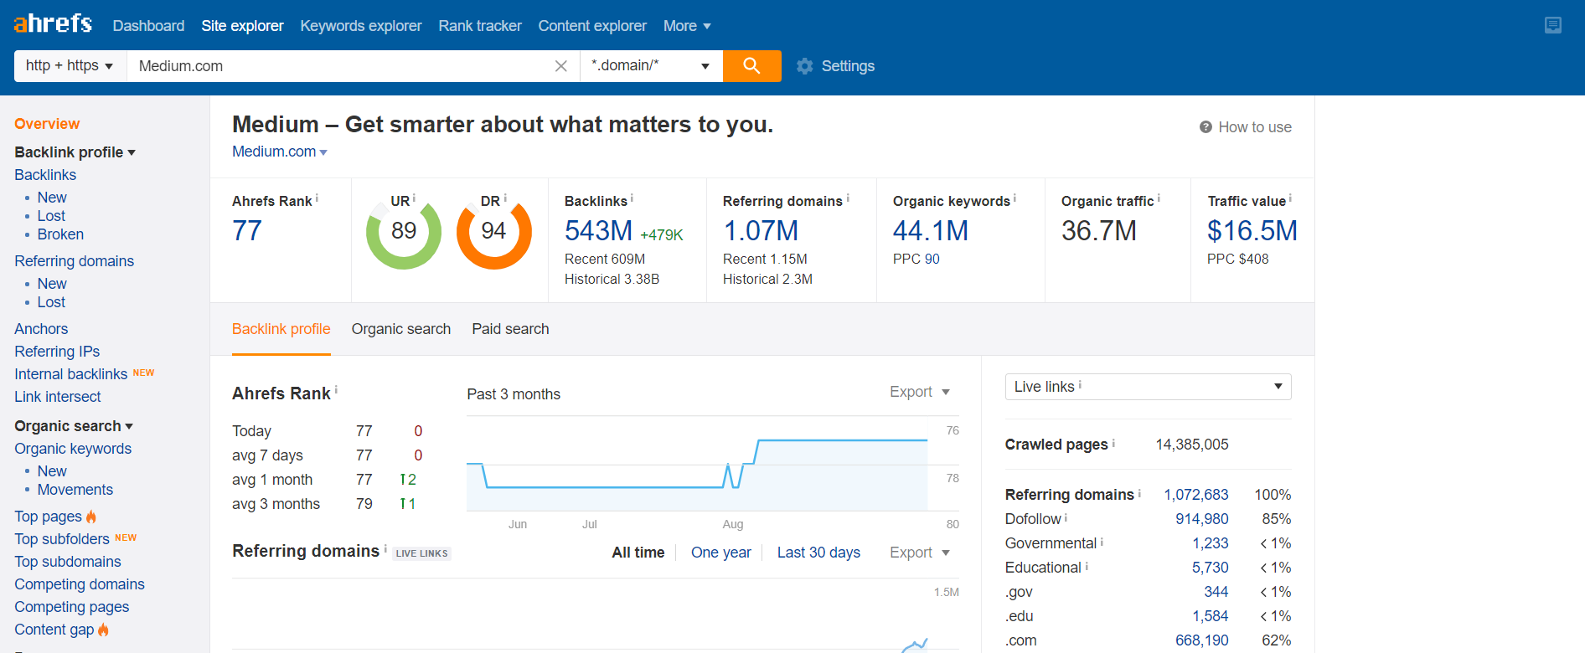Open the Live links dropdown
The width and height of the screenshot is (1585, 653).
click(1147, 387)
